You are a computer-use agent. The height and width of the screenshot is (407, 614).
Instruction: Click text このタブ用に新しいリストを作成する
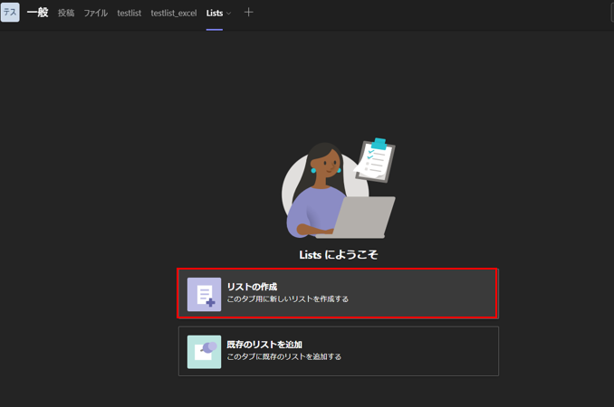288,299
